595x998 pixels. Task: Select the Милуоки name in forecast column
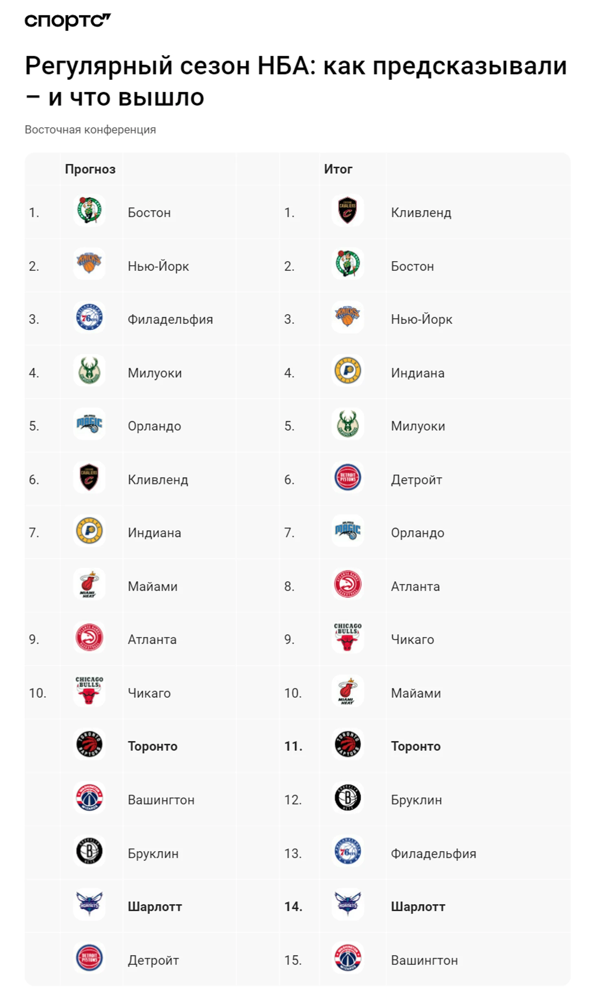pyautogui.click(x=154, y=373)
